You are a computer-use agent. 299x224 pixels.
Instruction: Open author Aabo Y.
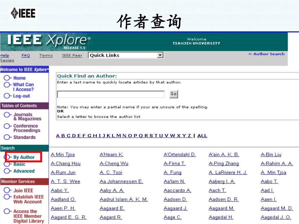pos(60,190)
